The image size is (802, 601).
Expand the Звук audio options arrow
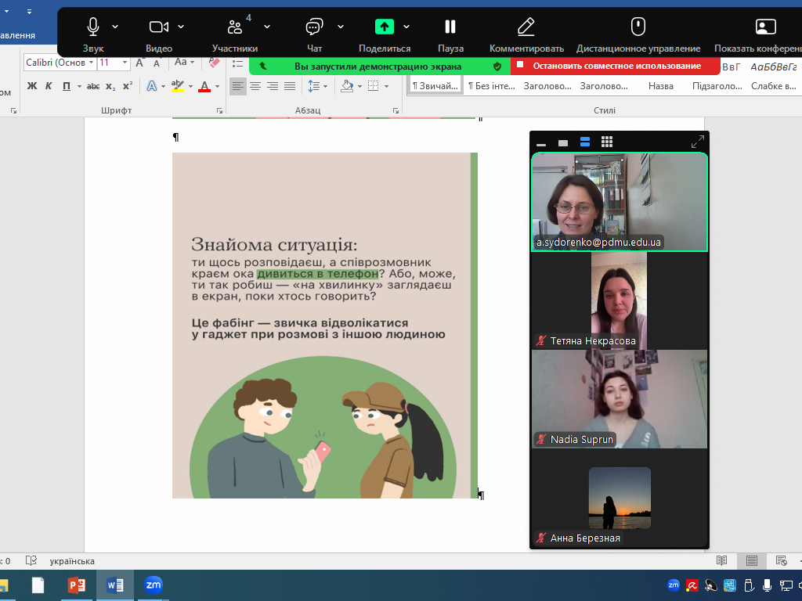pos(115,27)
